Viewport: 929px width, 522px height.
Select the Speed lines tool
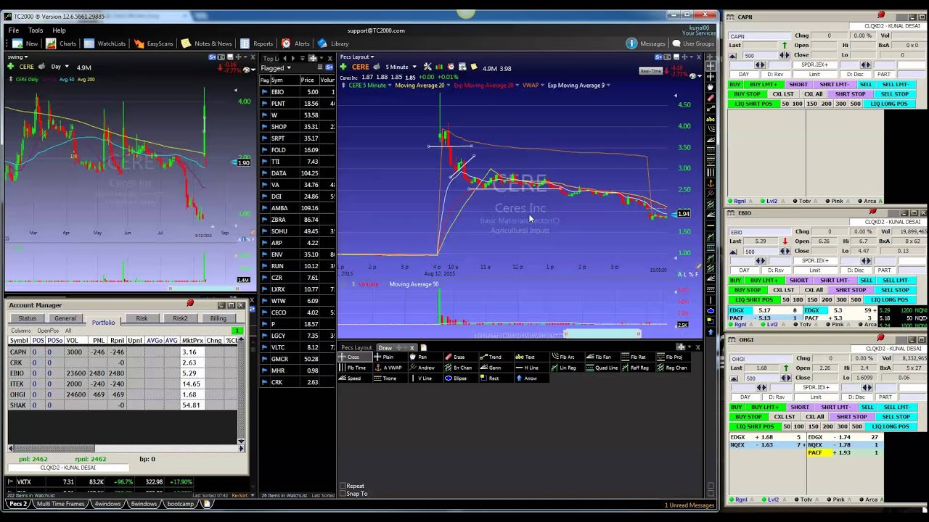tap(353, 378)
